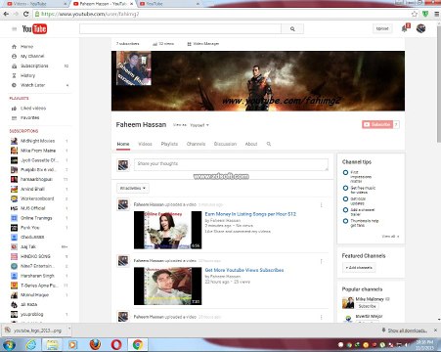Click the Share your thoughts field
441x352 pixels.
(x=231, y=164)
